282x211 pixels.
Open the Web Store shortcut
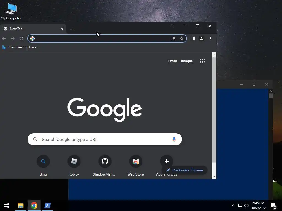click(135, 165)
